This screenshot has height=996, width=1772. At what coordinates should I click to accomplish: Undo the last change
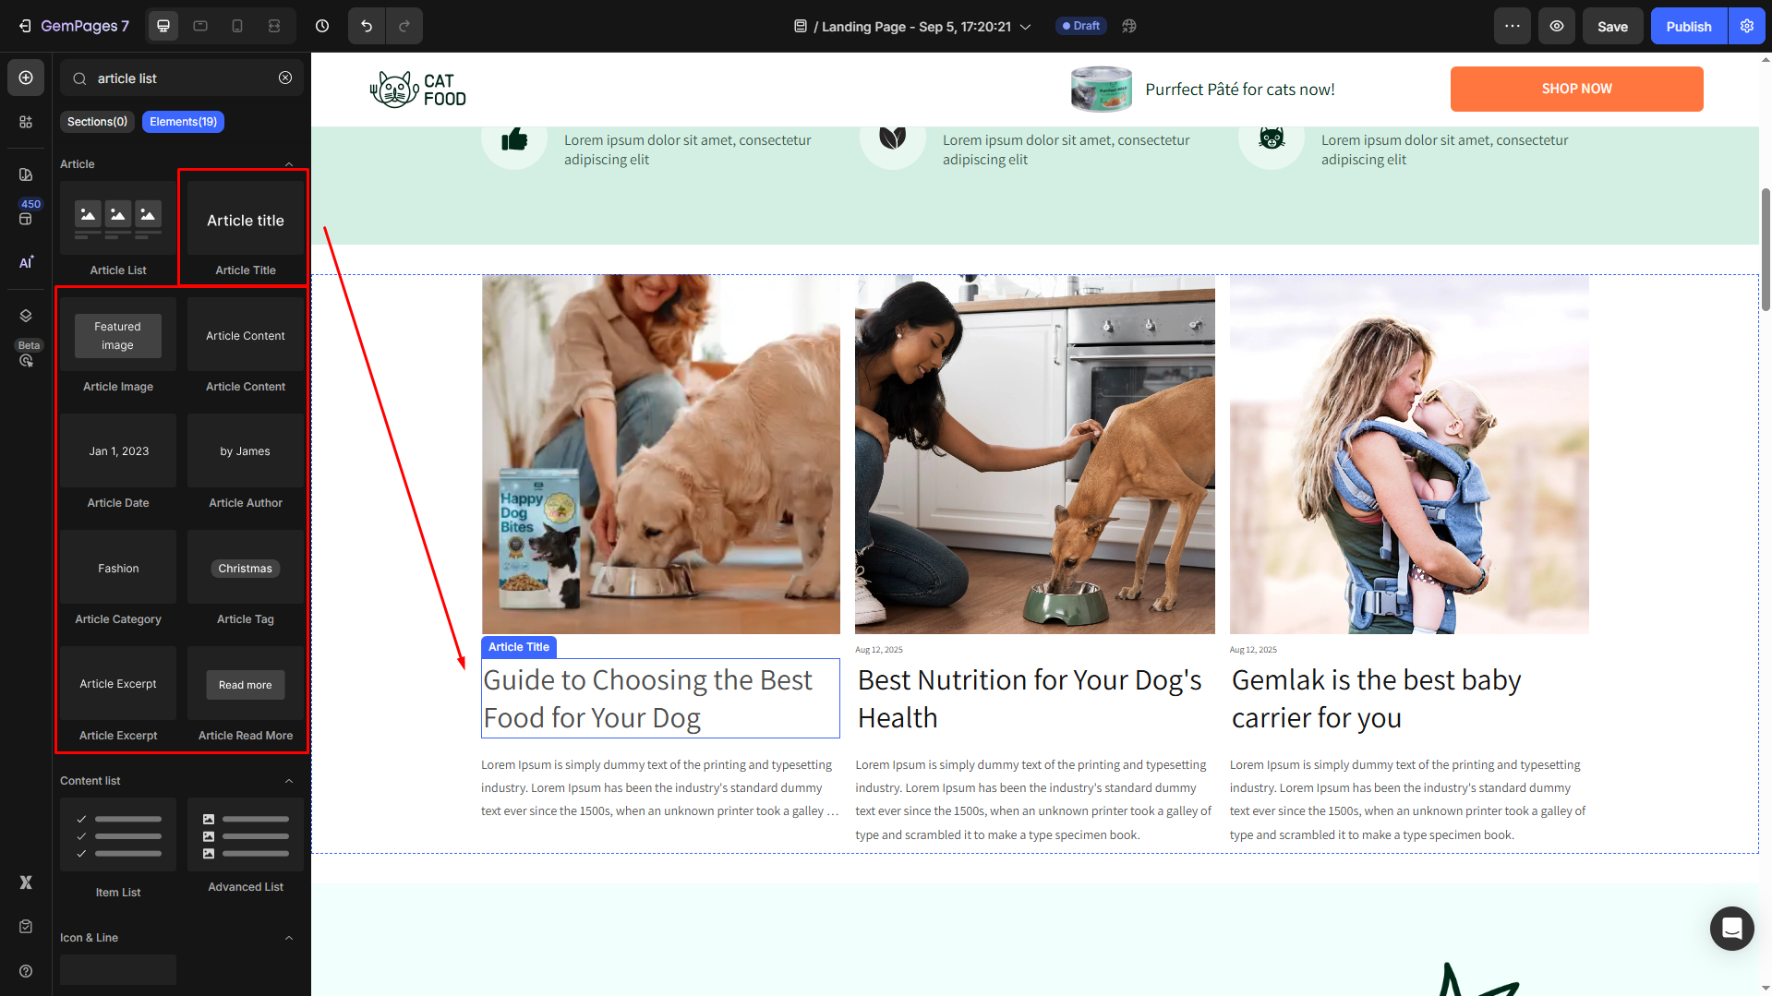coord(367,26)
